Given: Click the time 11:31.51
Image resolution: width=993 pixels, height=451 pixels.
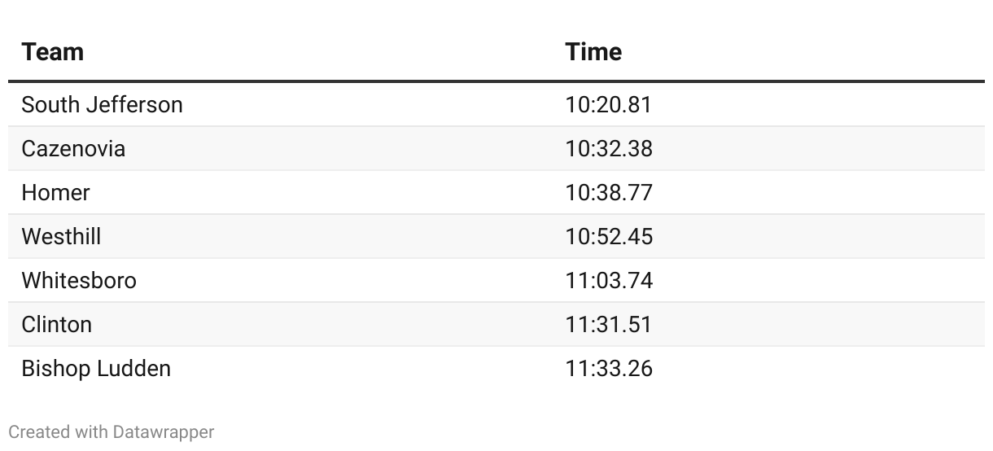Looking at the screenshot, I should pyautogui.click(x=608, y=325).
